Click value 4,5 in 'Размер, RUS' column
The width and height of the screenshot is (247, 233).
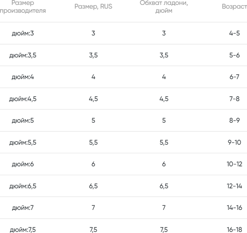pos(93,99)
